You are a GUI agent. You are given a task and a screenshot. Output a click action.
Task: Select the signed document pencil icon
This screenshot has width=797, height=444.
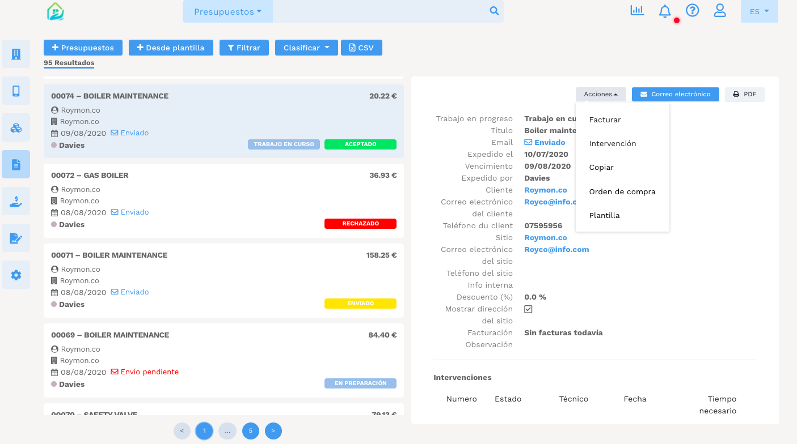(15, 238)
